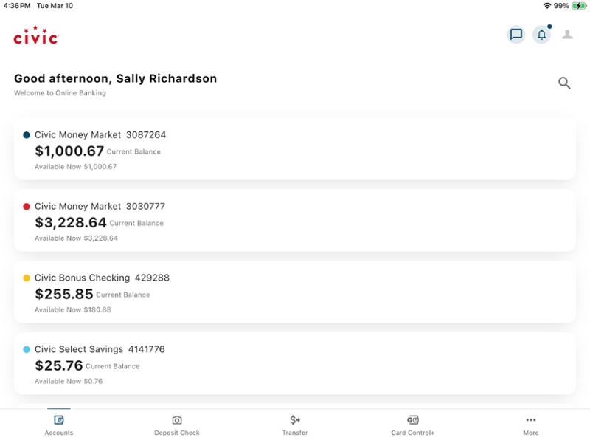590x443 pixels.
Task: Select the $1,000.67 current balance
Action: [x=69, y=151]
